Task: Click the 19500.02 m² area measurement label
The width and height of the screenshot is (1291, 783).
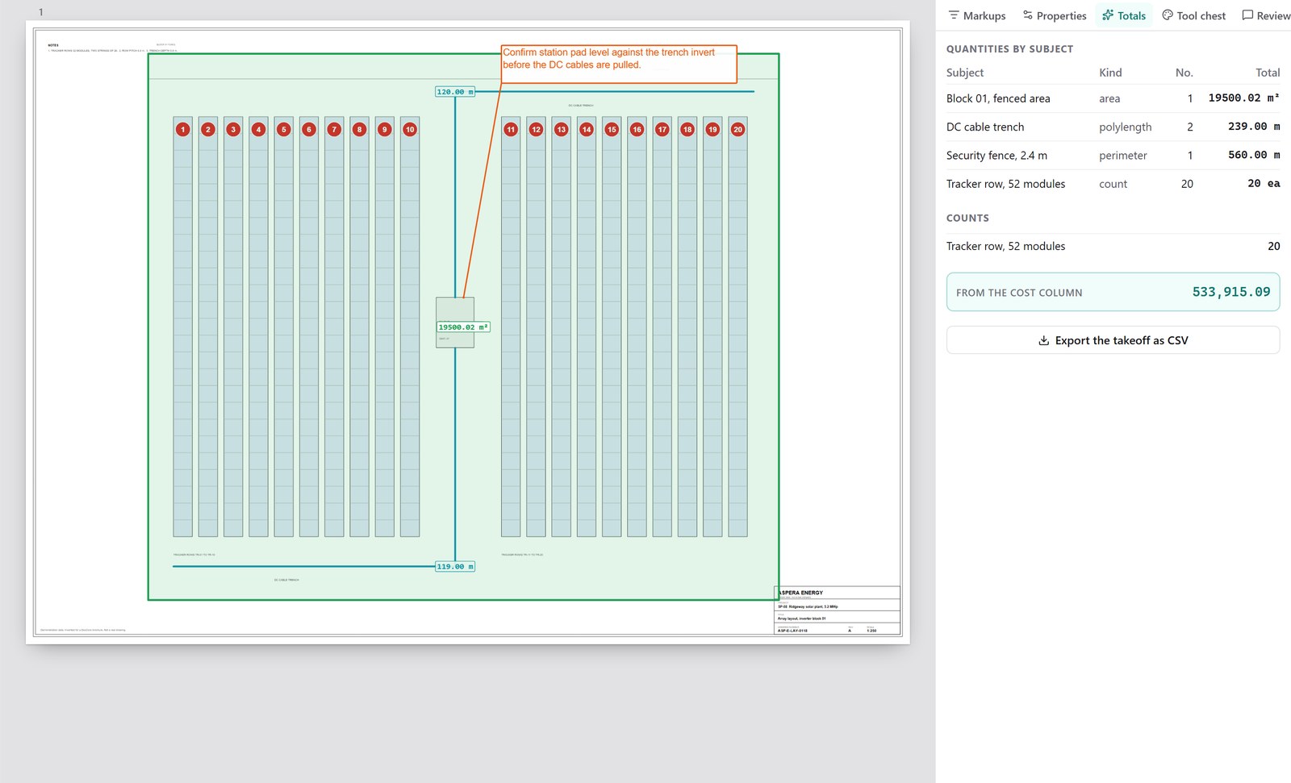Action: pyautogui.click(x=463, y=327)
